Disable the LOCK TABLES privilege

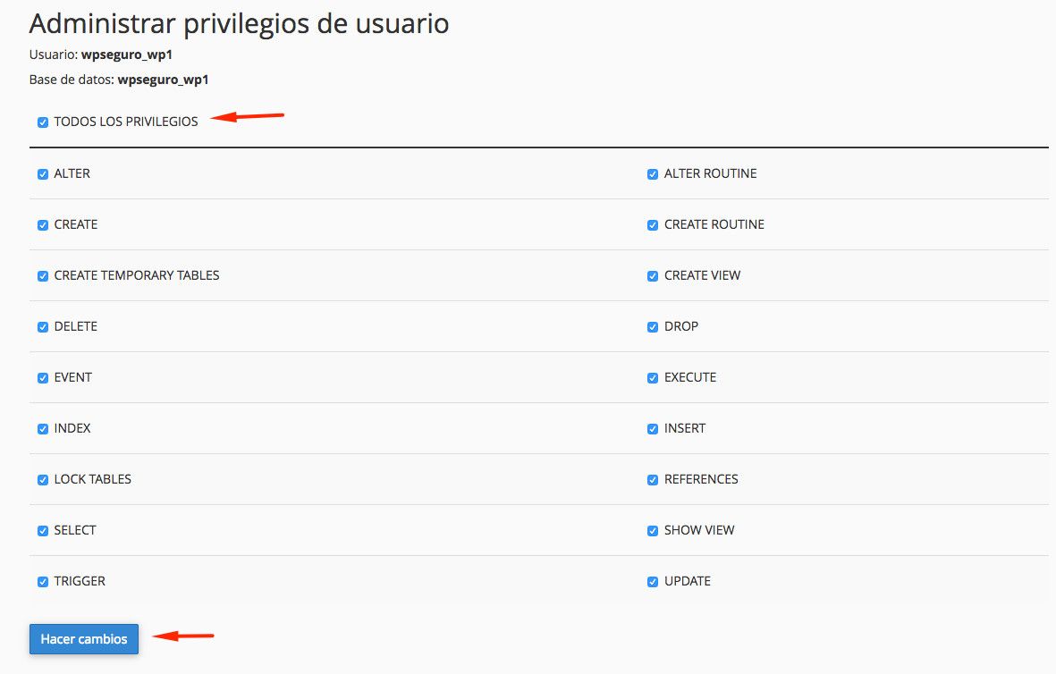(43, 480)
